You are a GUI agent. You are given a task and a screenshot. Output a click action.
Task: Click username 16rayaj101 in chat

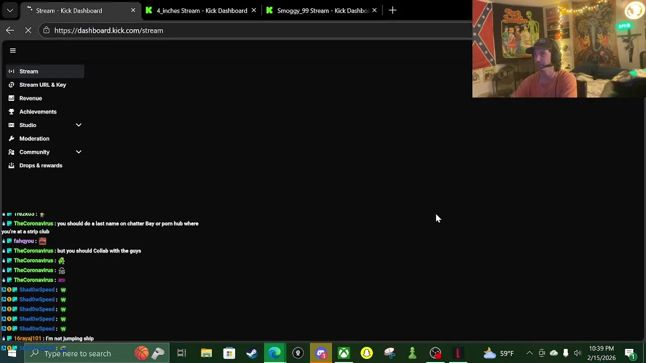pyautogui.click(x=27, y=339)
